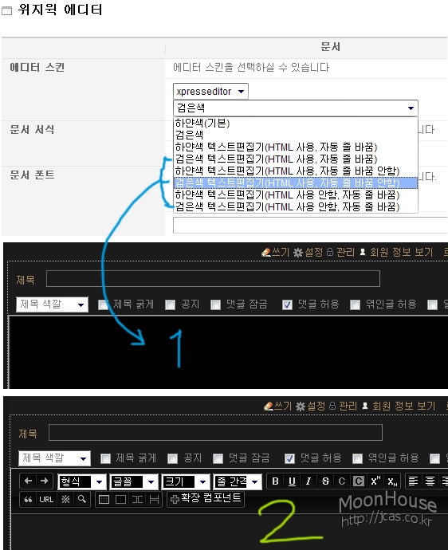Choose 검은색 텍스트편집기(HTML 사용 안함, 자동 줄 바꿈)
Screen dimensions: 448x550
click(x=287, y=206)
